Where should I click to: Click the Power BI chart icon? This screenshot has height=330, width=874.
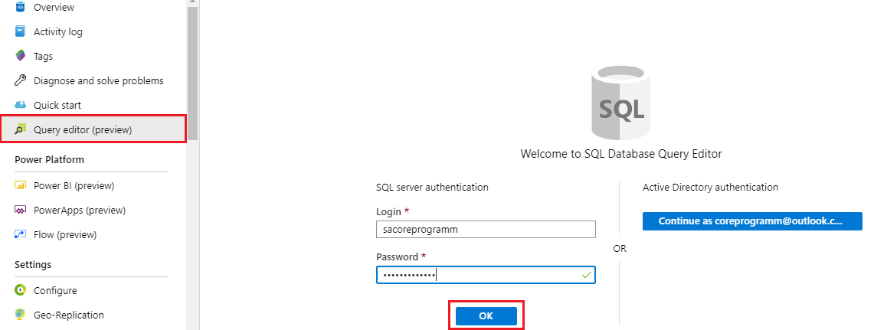tap(21, 185)
